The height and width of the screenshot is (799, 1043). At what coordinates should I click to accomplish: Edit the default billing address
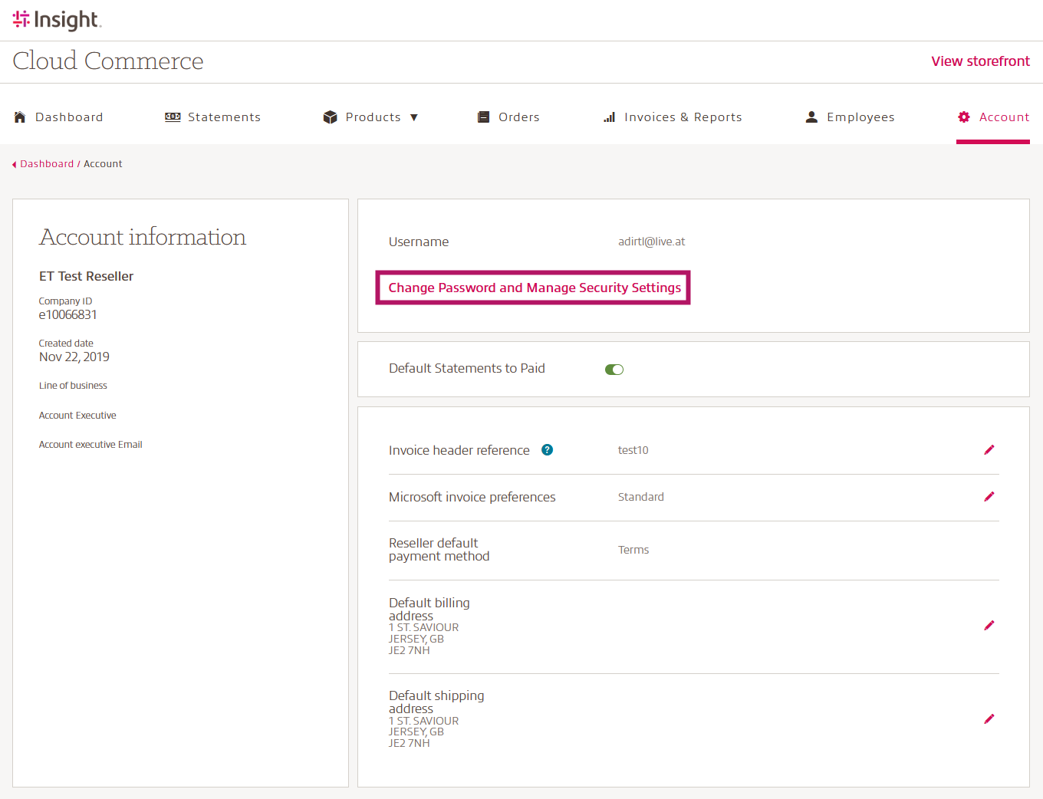pos(989,626)
